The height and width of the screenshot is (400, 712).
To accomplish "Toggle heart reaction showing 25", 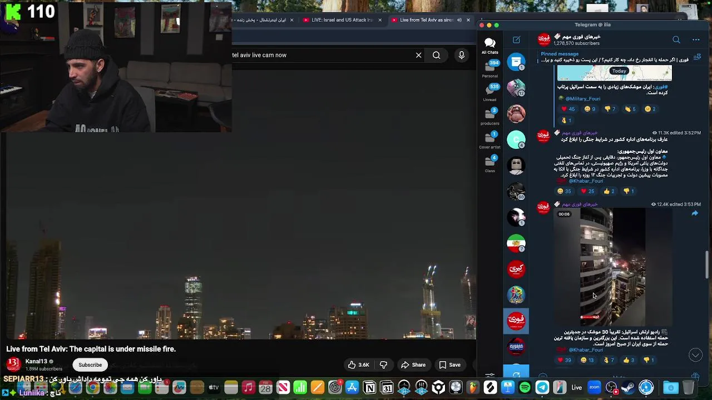I will tap(587, 191).
